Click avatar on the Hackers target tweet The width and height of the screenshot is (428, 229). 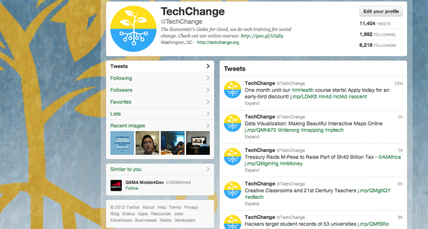coord(232,222)
